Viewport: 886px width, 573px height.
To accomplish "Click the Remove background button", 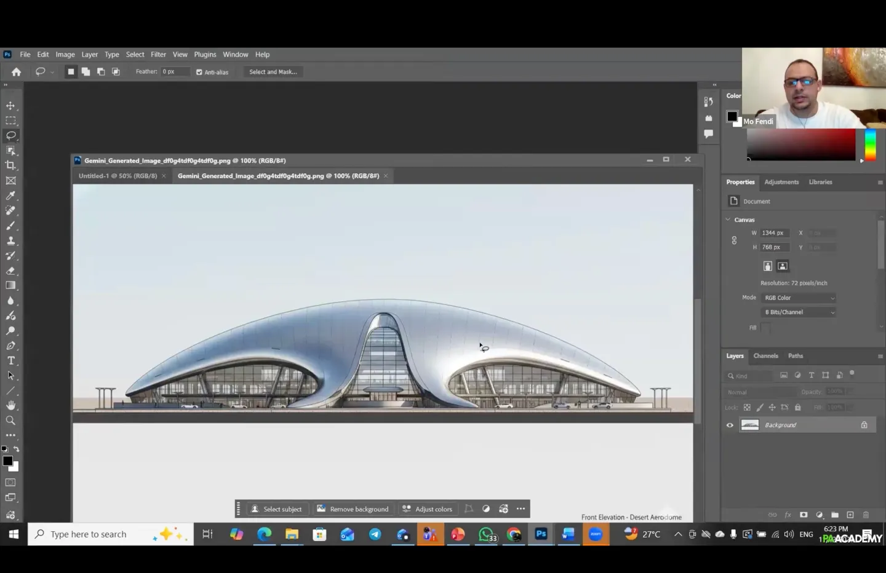I will tap(353, 509).
